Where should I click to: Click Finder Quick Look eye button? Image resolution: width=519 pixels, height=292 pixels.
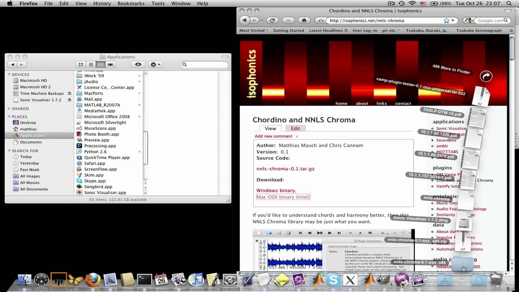click(138, 64)
